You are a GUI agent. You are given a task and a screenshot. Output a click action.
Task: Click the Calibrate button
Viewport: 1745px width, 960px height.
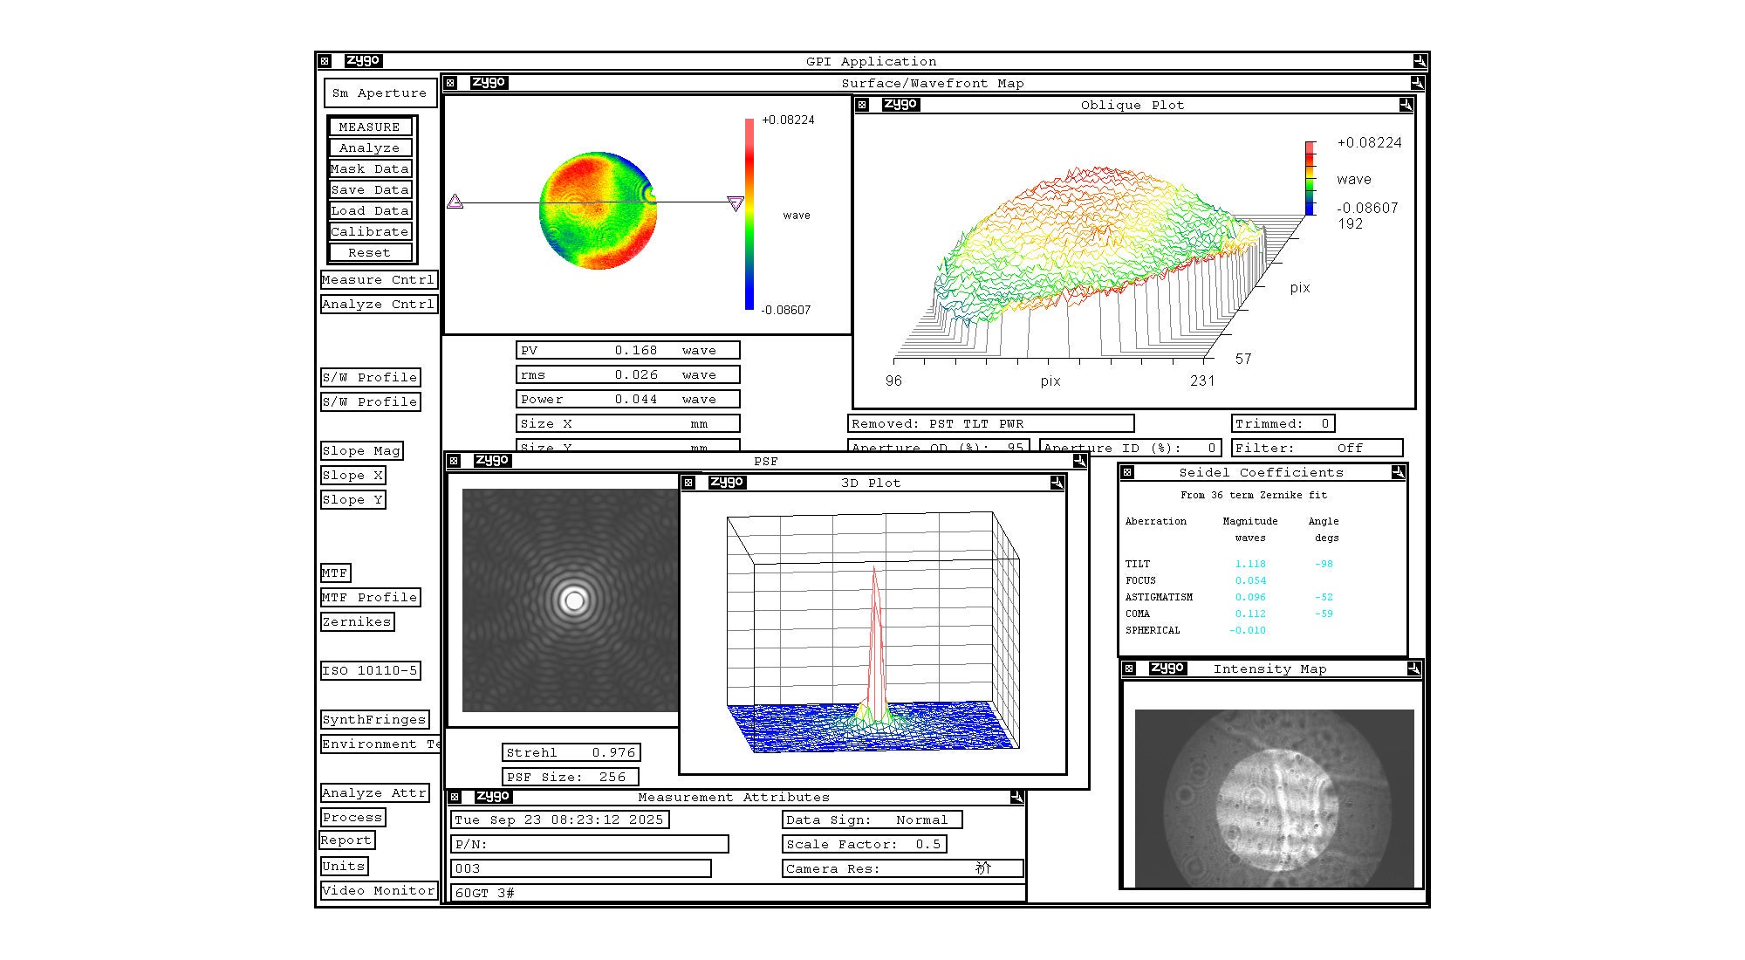click(370, 231)
